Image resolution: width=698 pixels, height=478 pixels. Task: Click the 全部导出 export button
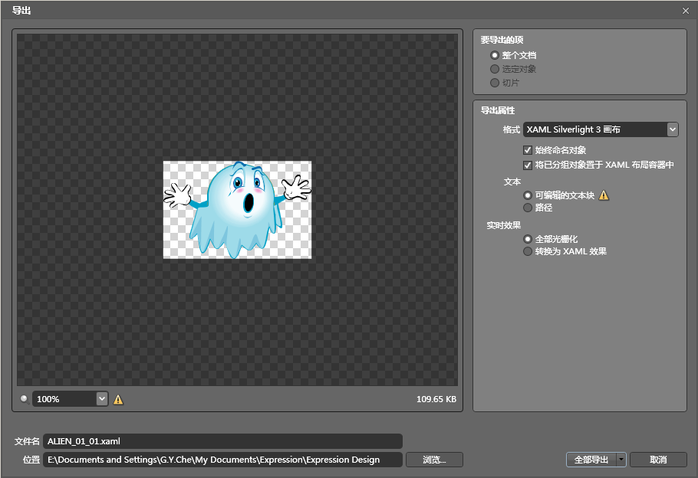pyautogui.click(x=591, y=460)
